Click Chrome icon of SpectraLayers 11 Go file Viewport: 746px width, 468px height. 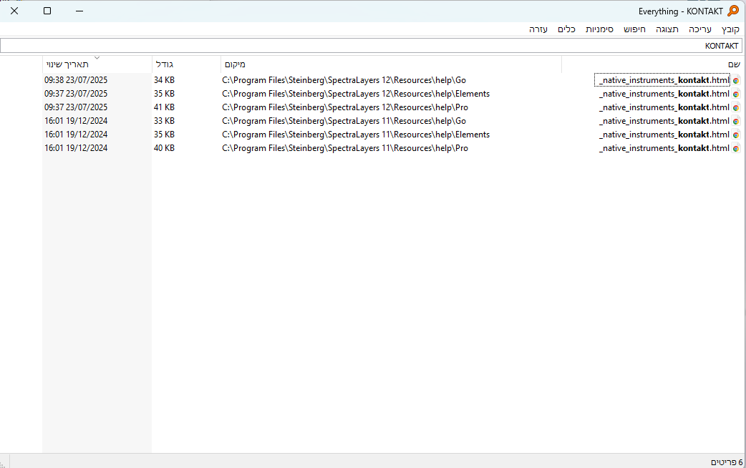point(736,121)
